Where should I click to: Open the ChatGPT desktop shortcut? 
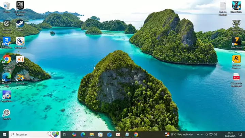click(6, 113)
